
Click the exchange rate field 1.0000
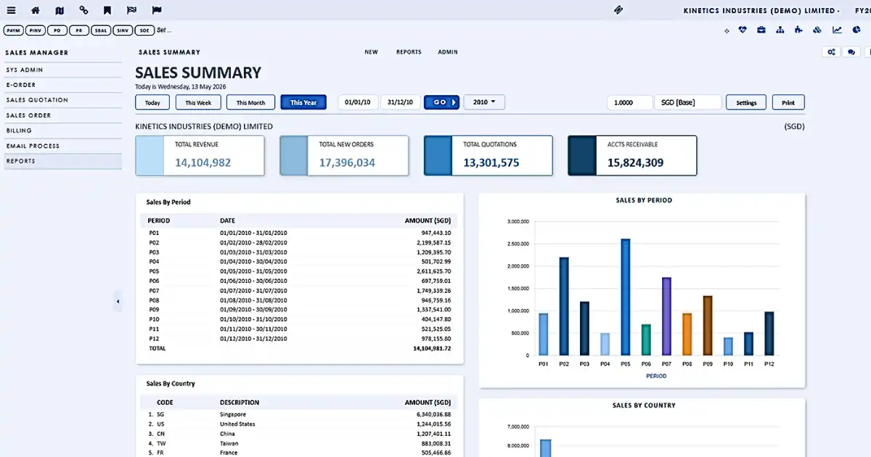click(x=629, y=102)
